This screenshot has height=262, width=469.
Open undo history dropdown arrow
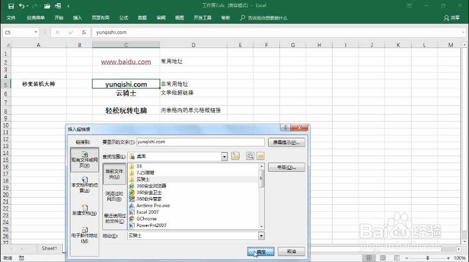27,6
